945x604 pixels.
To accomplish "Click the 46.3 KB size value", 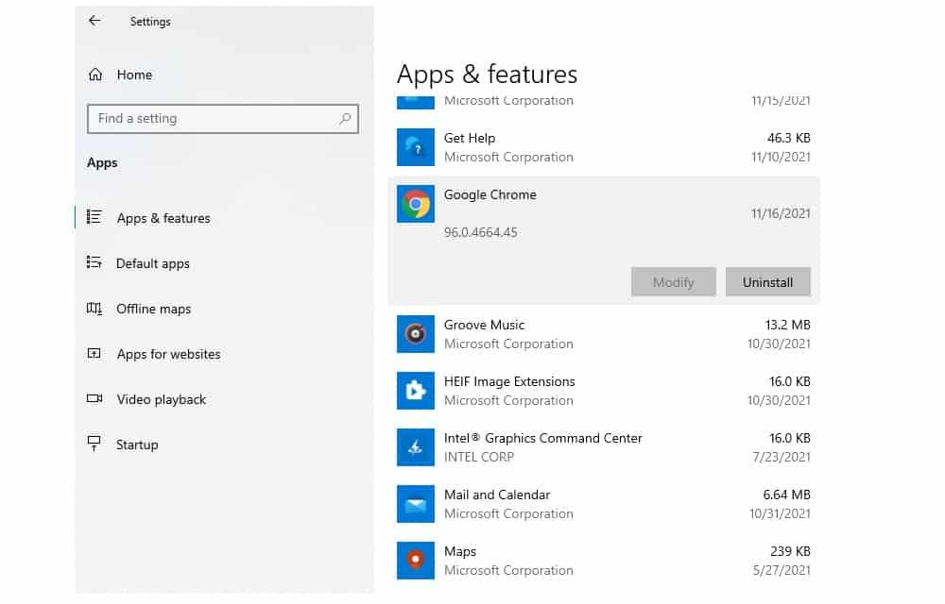I will coord(788,138).
